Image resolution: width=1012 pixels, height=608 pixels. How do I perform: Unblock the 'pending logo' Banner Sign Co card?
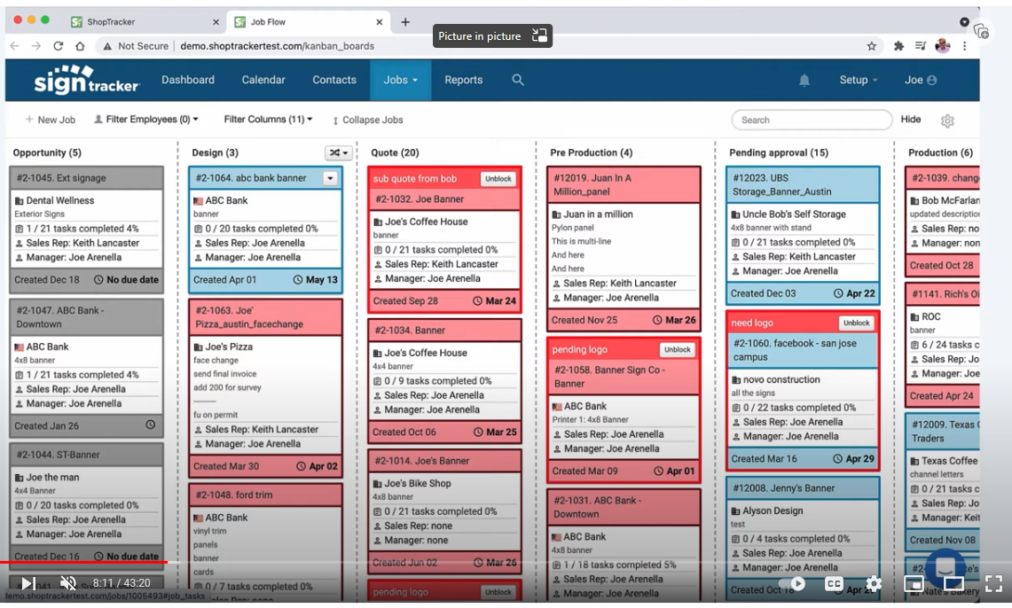(x=677, y=349)
